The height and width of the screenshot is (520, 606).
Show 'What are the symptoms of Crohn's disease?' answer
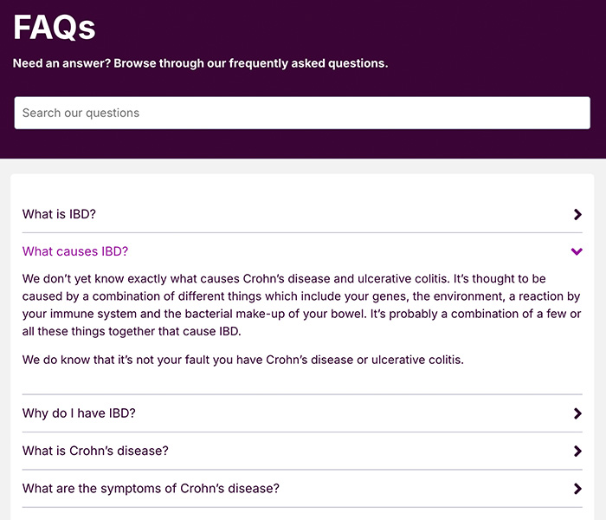tap(151, 489)
